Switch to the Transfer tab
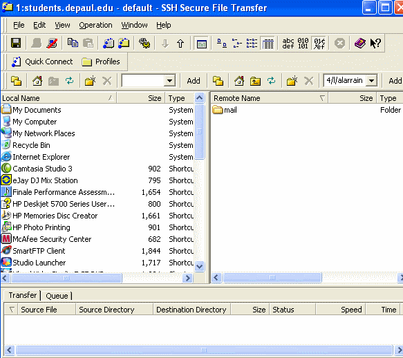 coord(23,295)
